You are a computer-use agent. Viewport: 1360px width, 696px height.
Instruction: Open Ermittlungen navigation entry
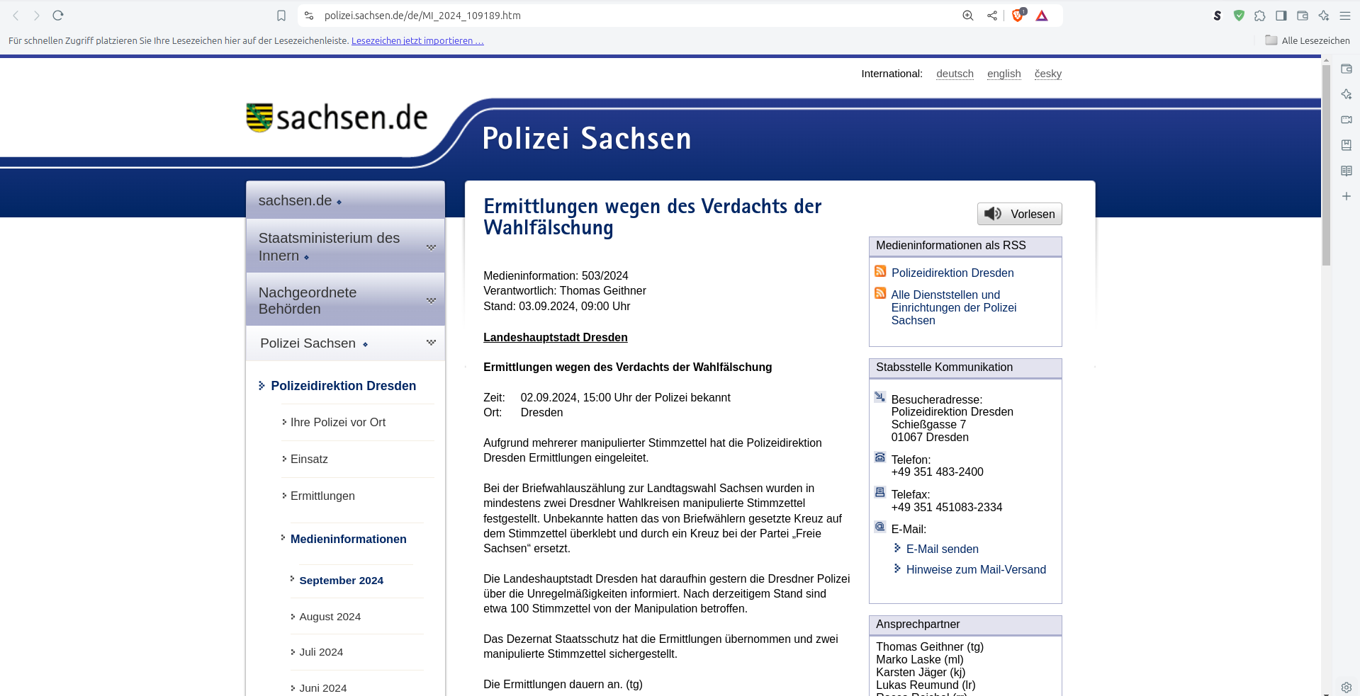(x=322, y=496)
